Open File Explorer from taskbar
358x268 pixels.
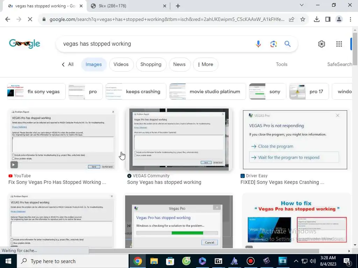pyautogui.click(x=154, y=261)
